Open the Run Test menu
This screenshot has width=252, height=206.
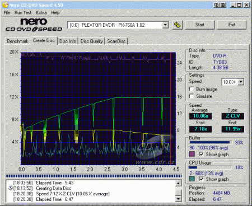point(23,13)
